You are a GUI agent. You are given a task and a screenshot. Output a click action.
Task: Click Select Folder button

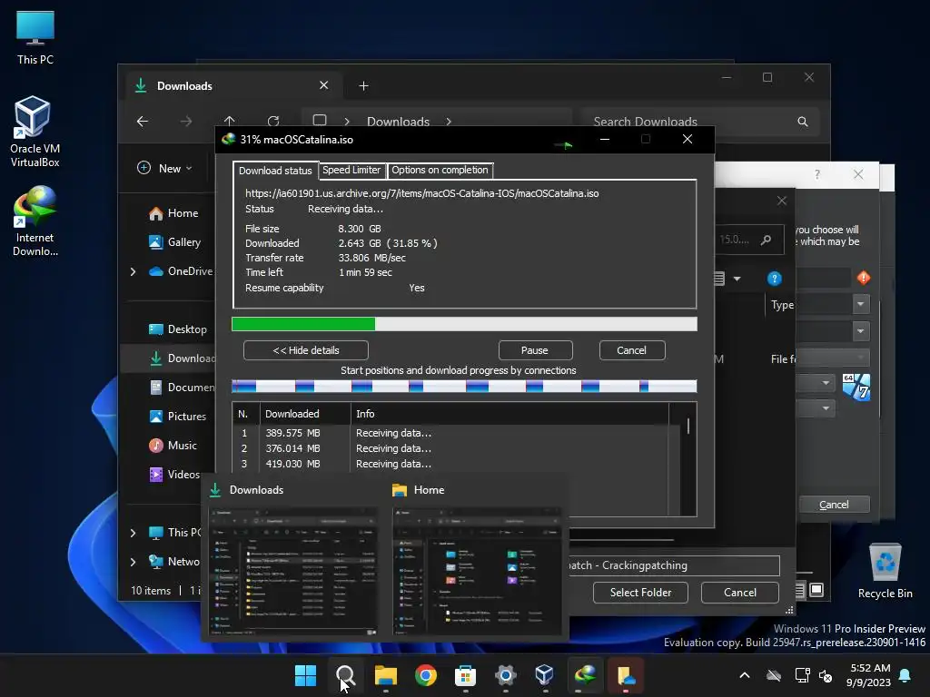pyautogui.click(x=640, y=593)
